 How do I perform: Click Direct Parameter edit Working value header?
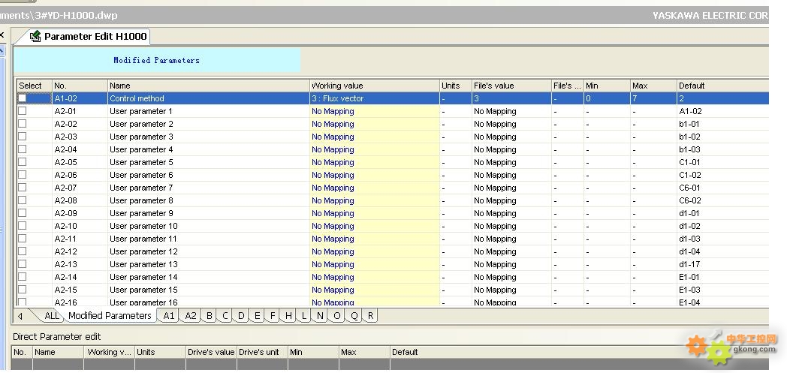tap(110, 352)
